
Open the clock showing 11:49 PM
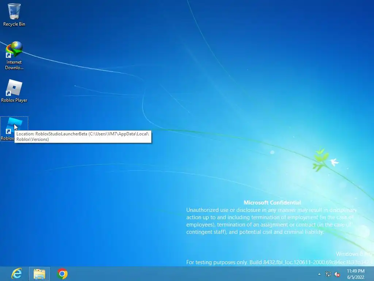[x=356, y=274]
